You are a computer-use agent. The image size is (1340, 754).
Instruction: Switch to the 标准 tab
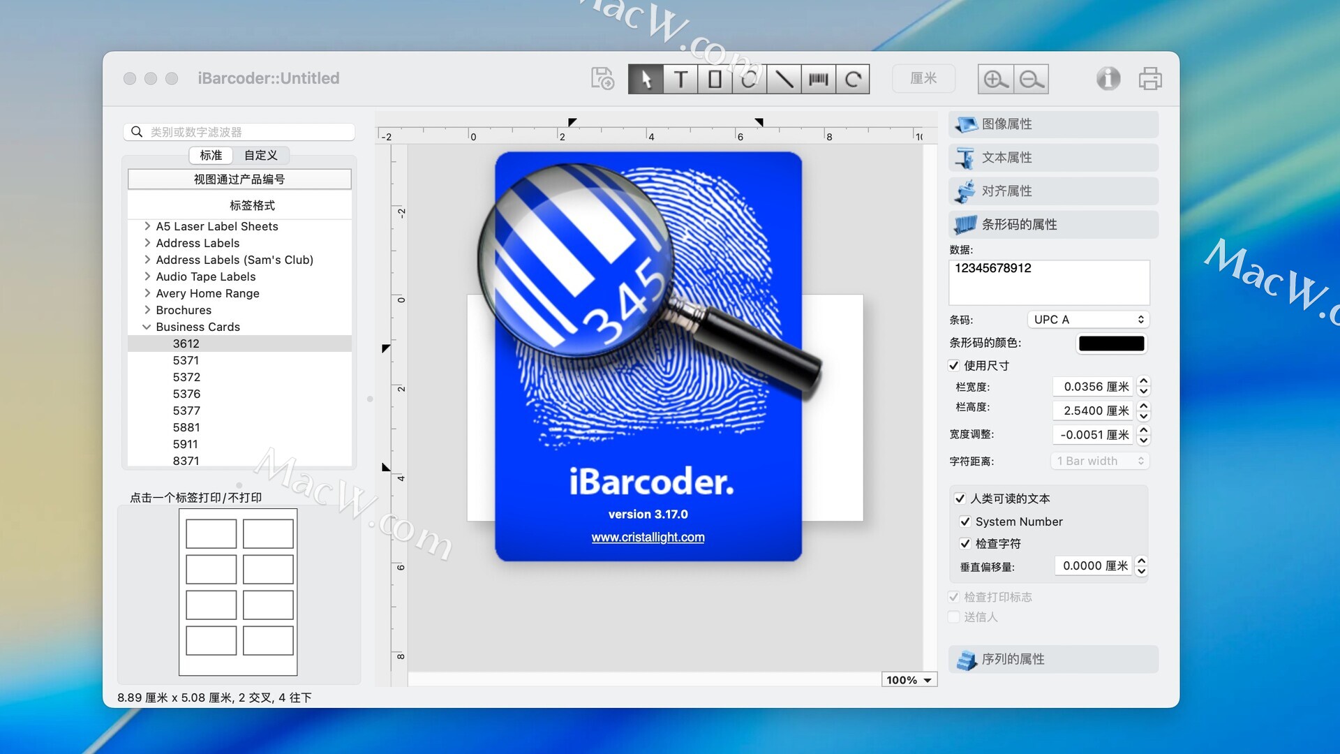[211, 155]
